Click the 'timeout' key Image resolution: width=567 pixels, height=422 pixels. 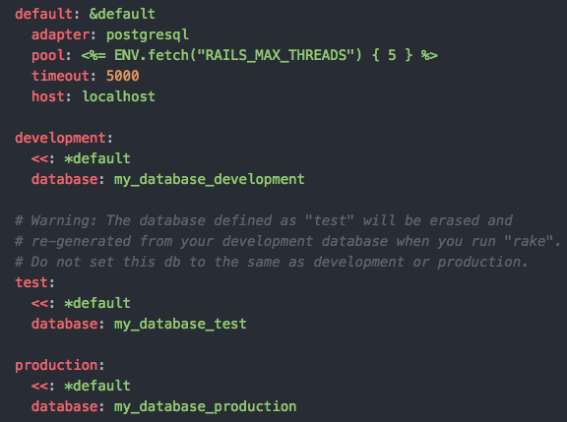point(60,76)
